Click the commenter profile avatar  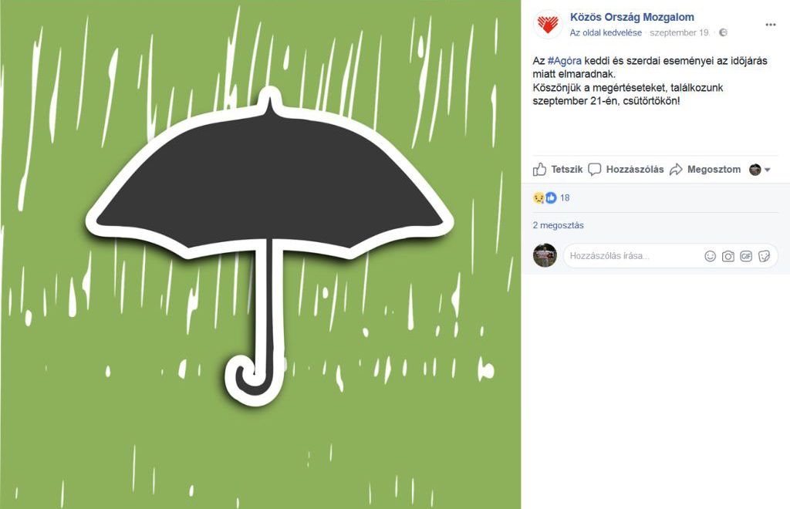coord(545,255)
